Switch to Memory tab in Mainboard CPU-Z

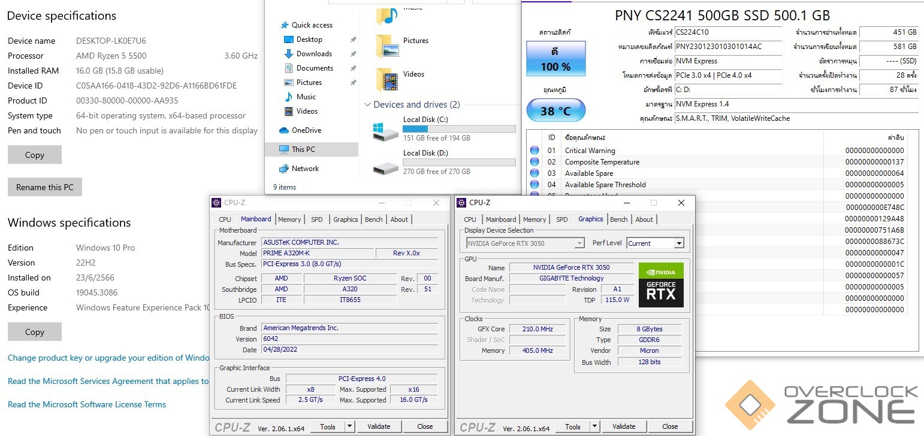coord(289,219)
